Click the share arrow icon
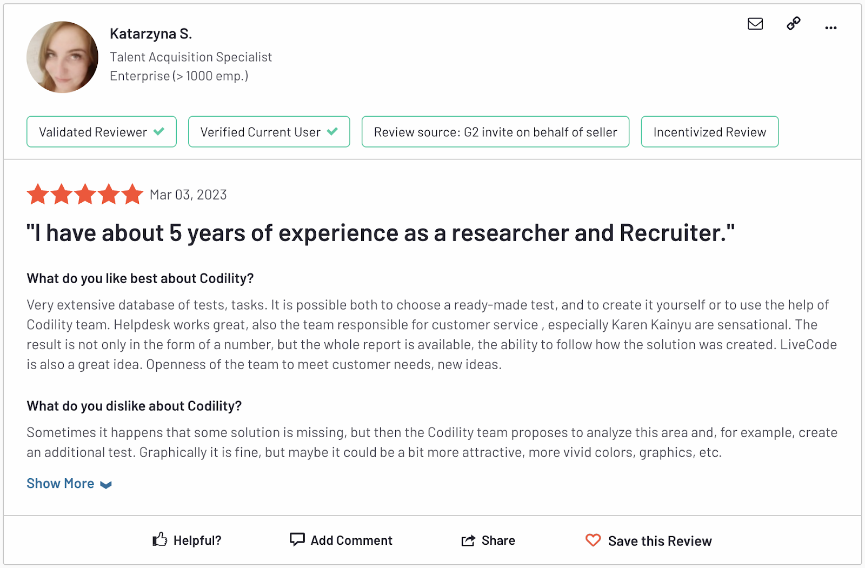 [468, 540]
